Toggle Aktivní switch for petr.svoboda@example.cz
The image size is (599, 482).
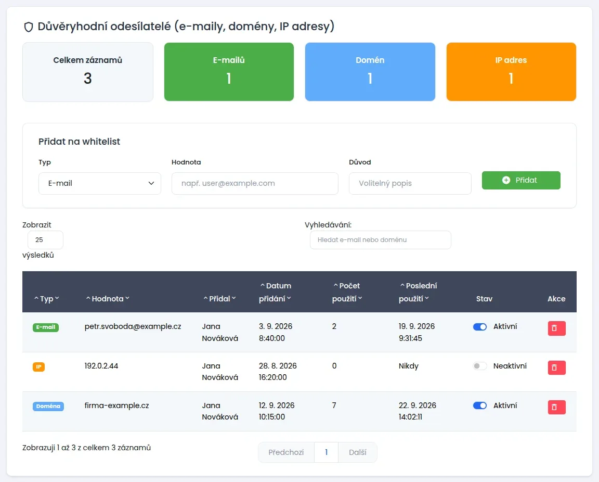pyautogui.click(x=480, y=327)
